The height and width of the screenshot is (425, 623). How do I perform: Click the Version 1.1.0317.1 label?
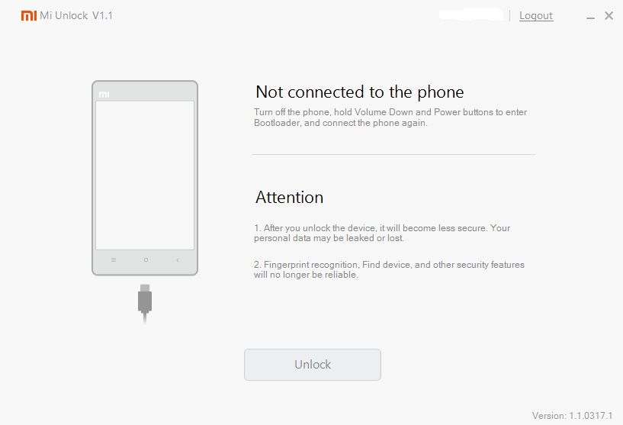[x=572, y=415]
